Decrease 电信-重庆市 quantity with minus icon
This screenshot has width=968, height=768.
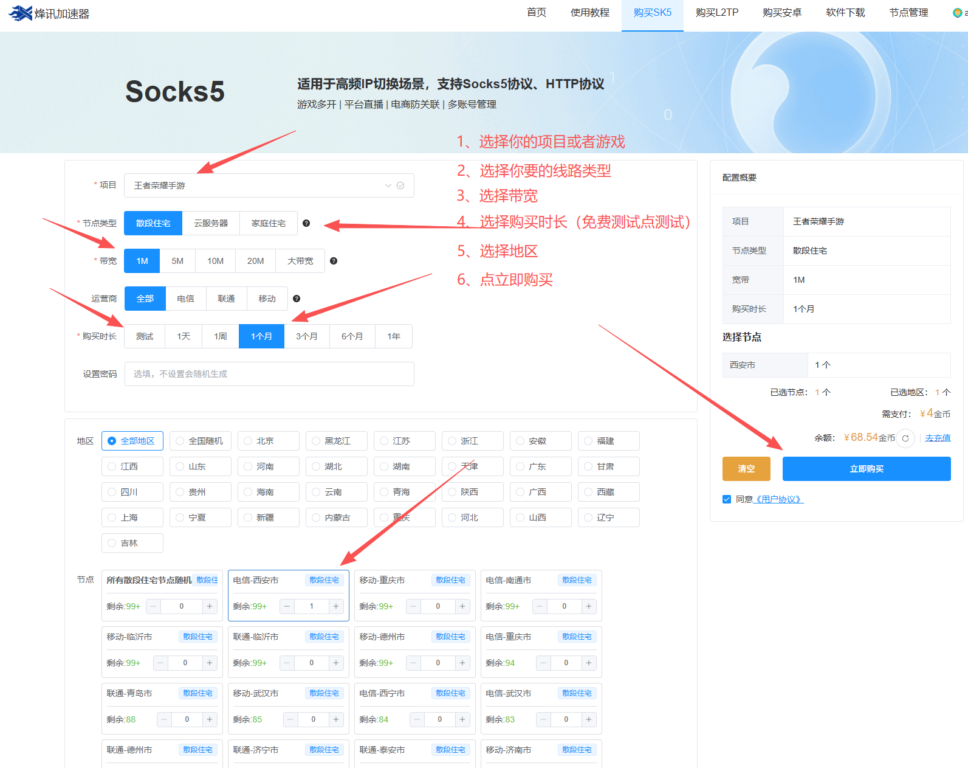(x=543, y=663)
